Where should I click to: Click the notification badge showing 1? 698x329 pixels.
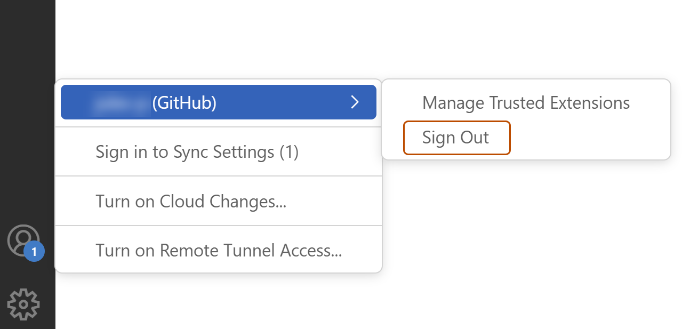[x=34, y=252]
